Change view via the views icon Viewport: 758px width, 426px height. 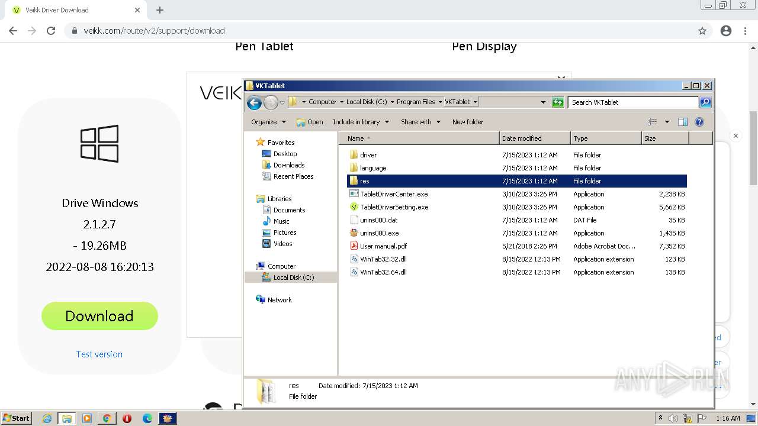point(653,122)
